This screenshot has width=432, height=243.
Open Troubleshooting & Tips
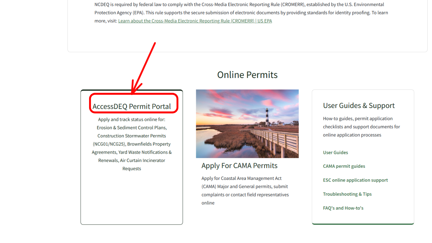coord(347,194)
